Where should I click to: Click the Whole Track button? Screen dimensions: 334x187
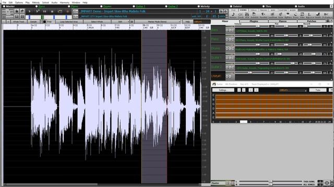pyautogui.click(x=19, y=22)
